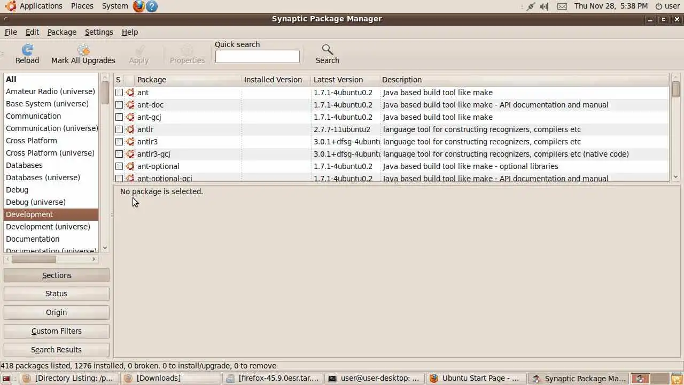Click the Ubuntu support icon for antlr3-gcj

(130, 154)
